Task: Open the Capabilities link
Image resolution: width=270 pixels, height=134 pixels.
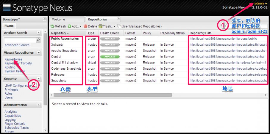Action: tap(13, 116)
